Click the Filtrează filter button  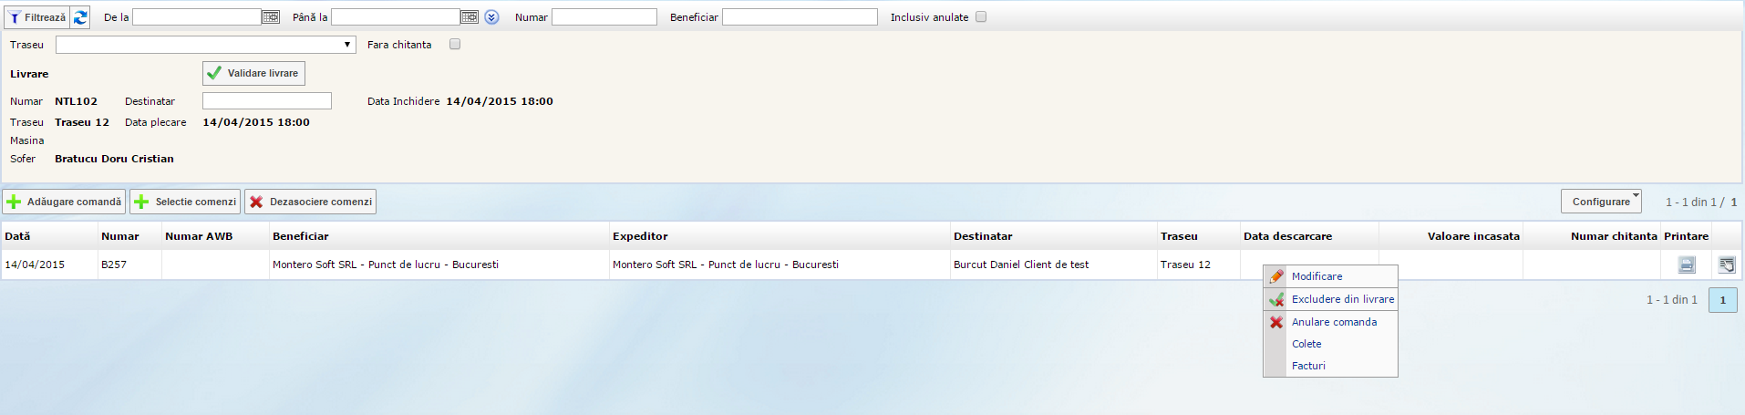(37, 17)
